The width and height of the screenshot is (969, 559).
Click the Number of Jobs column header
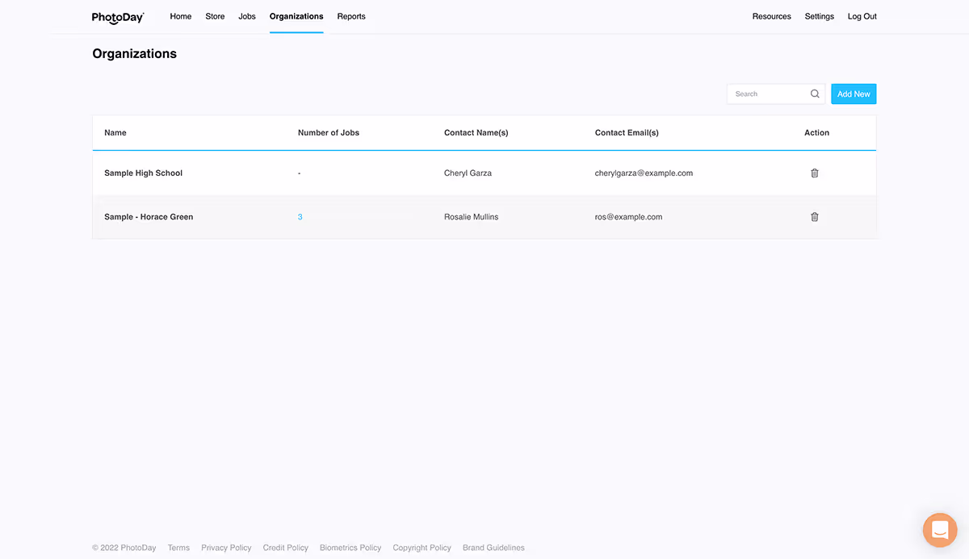pos(329,132)
